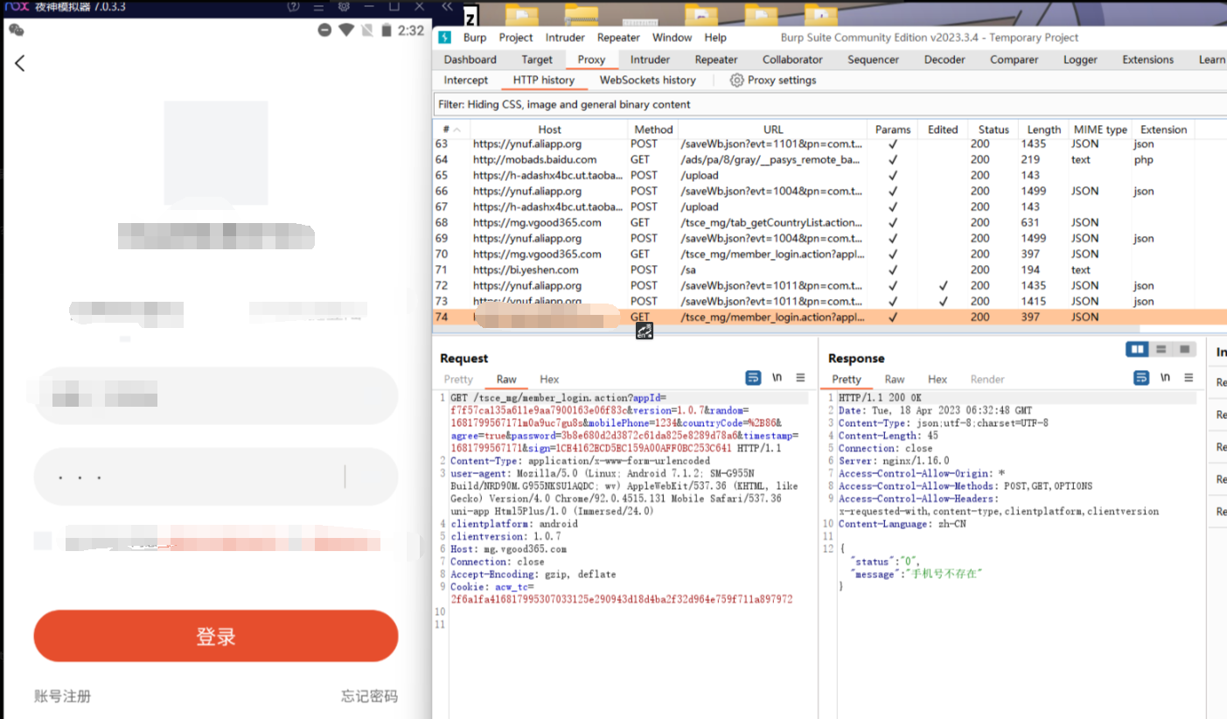Open the Help menu

715,38
